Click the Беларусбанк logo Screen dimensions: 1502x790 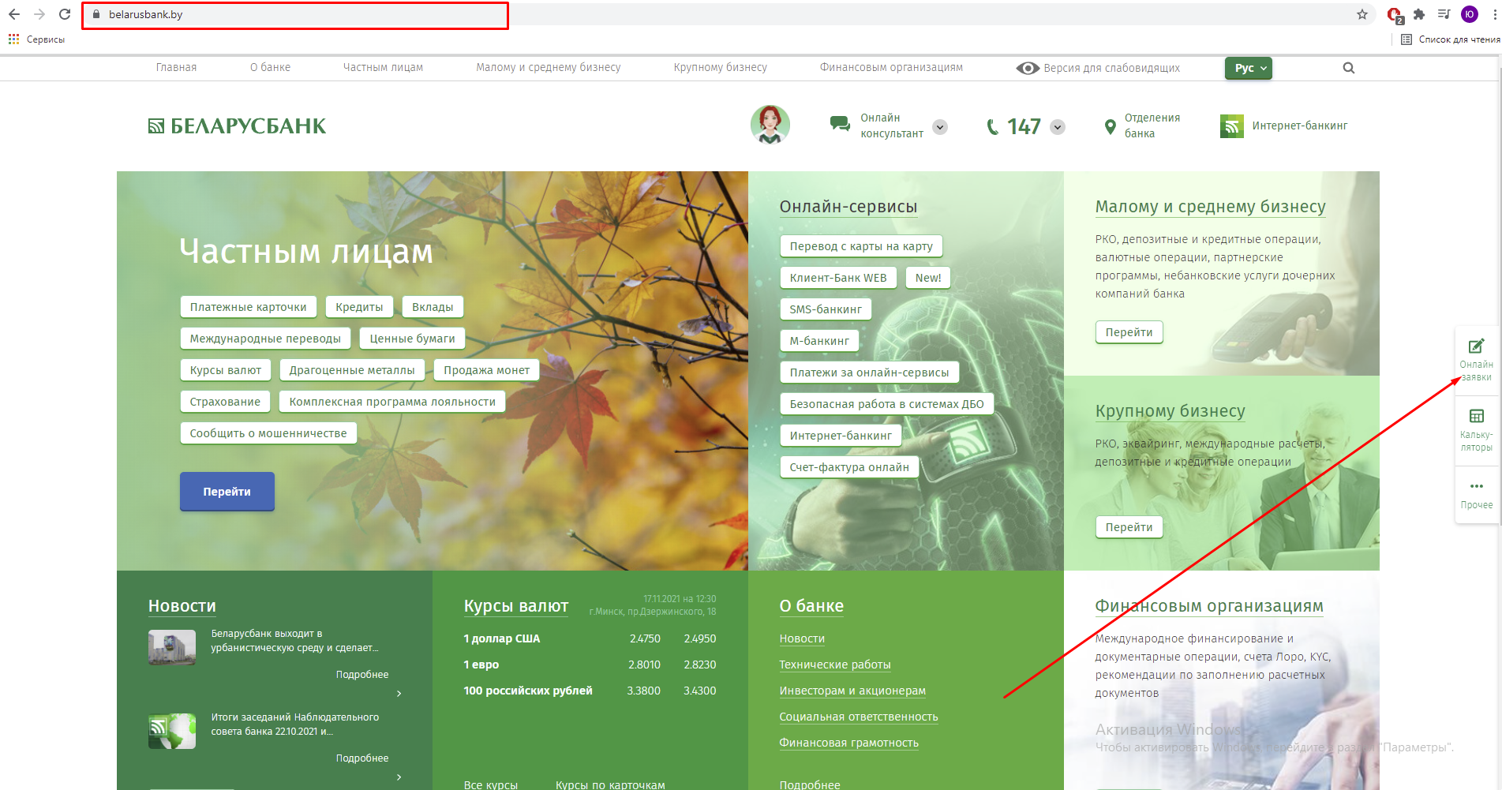[237, 125]
